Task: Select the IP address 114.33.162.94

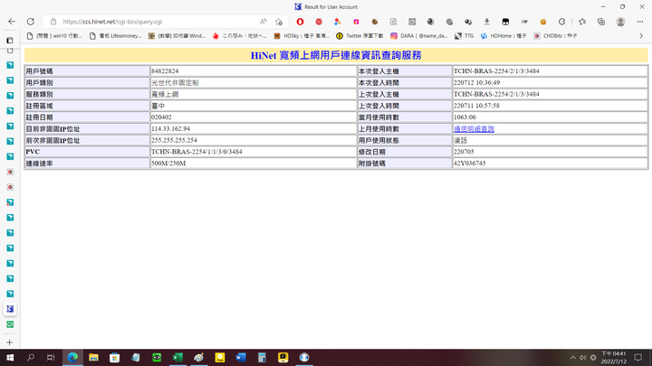Action: point(171,128)
